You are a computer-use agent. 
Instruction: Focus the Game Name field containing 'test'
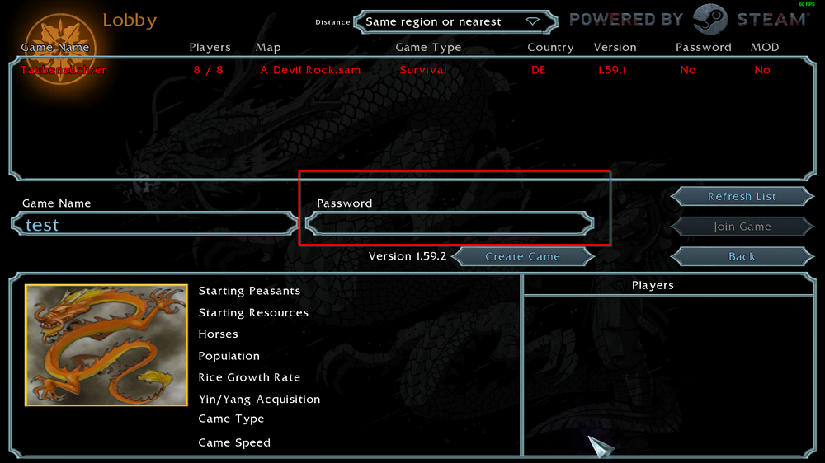pyautogui.click(x=154, y=224)
